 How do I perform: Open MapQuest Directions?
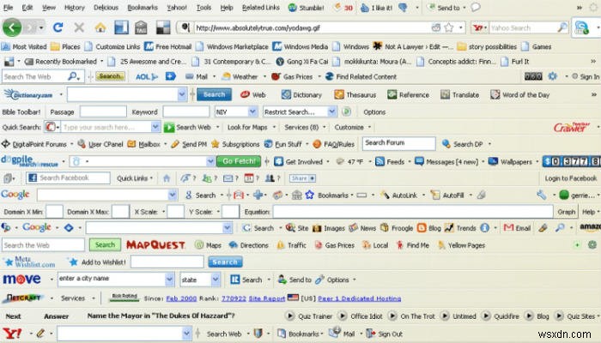[248, 245]
